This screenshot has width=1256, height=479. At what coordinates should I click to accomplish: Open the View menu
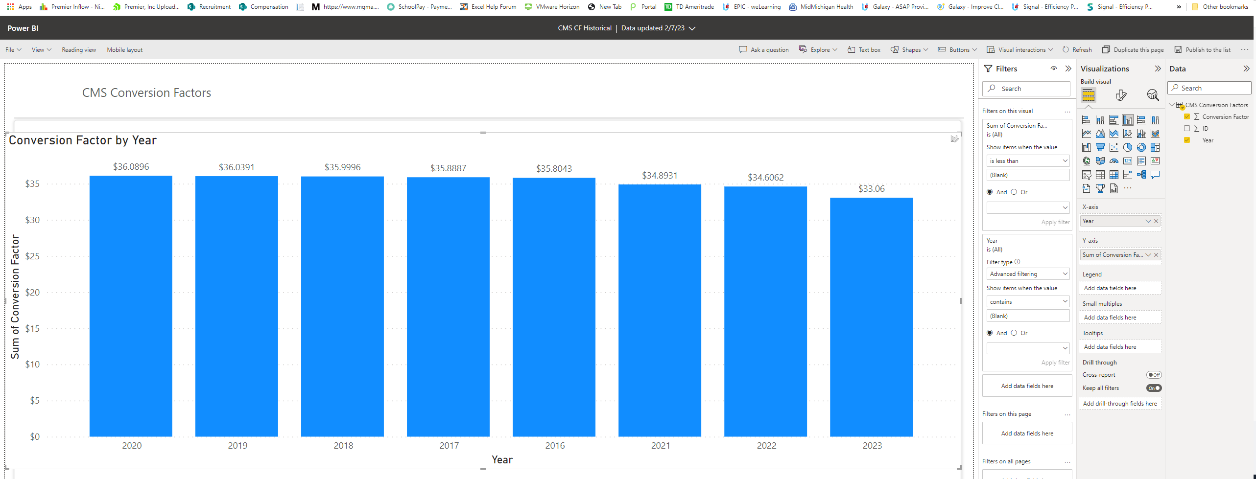coord(41,50)
